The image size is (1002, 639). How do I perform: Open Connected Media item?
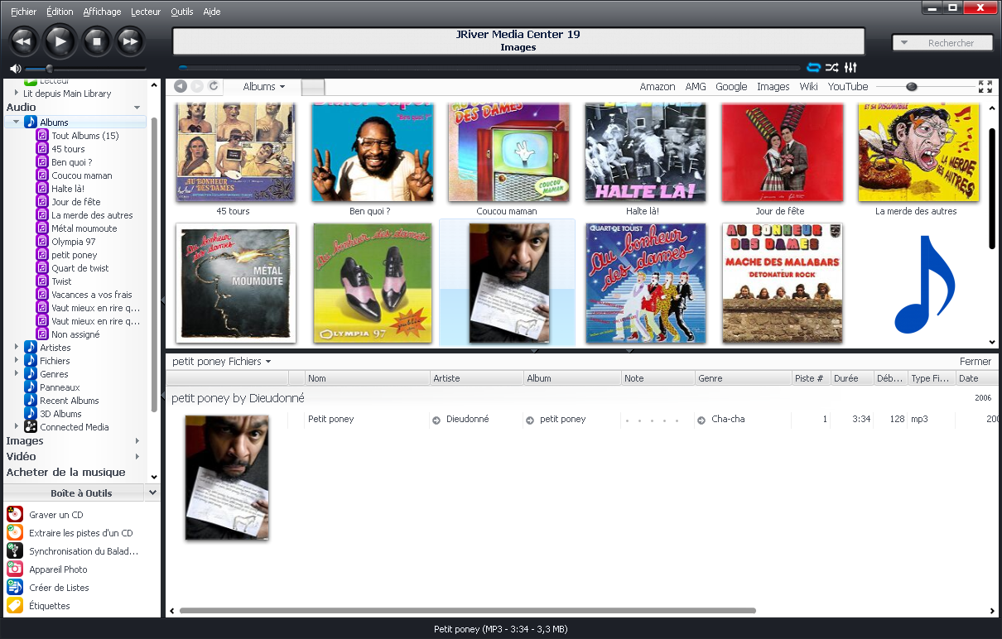click(74, 427)
